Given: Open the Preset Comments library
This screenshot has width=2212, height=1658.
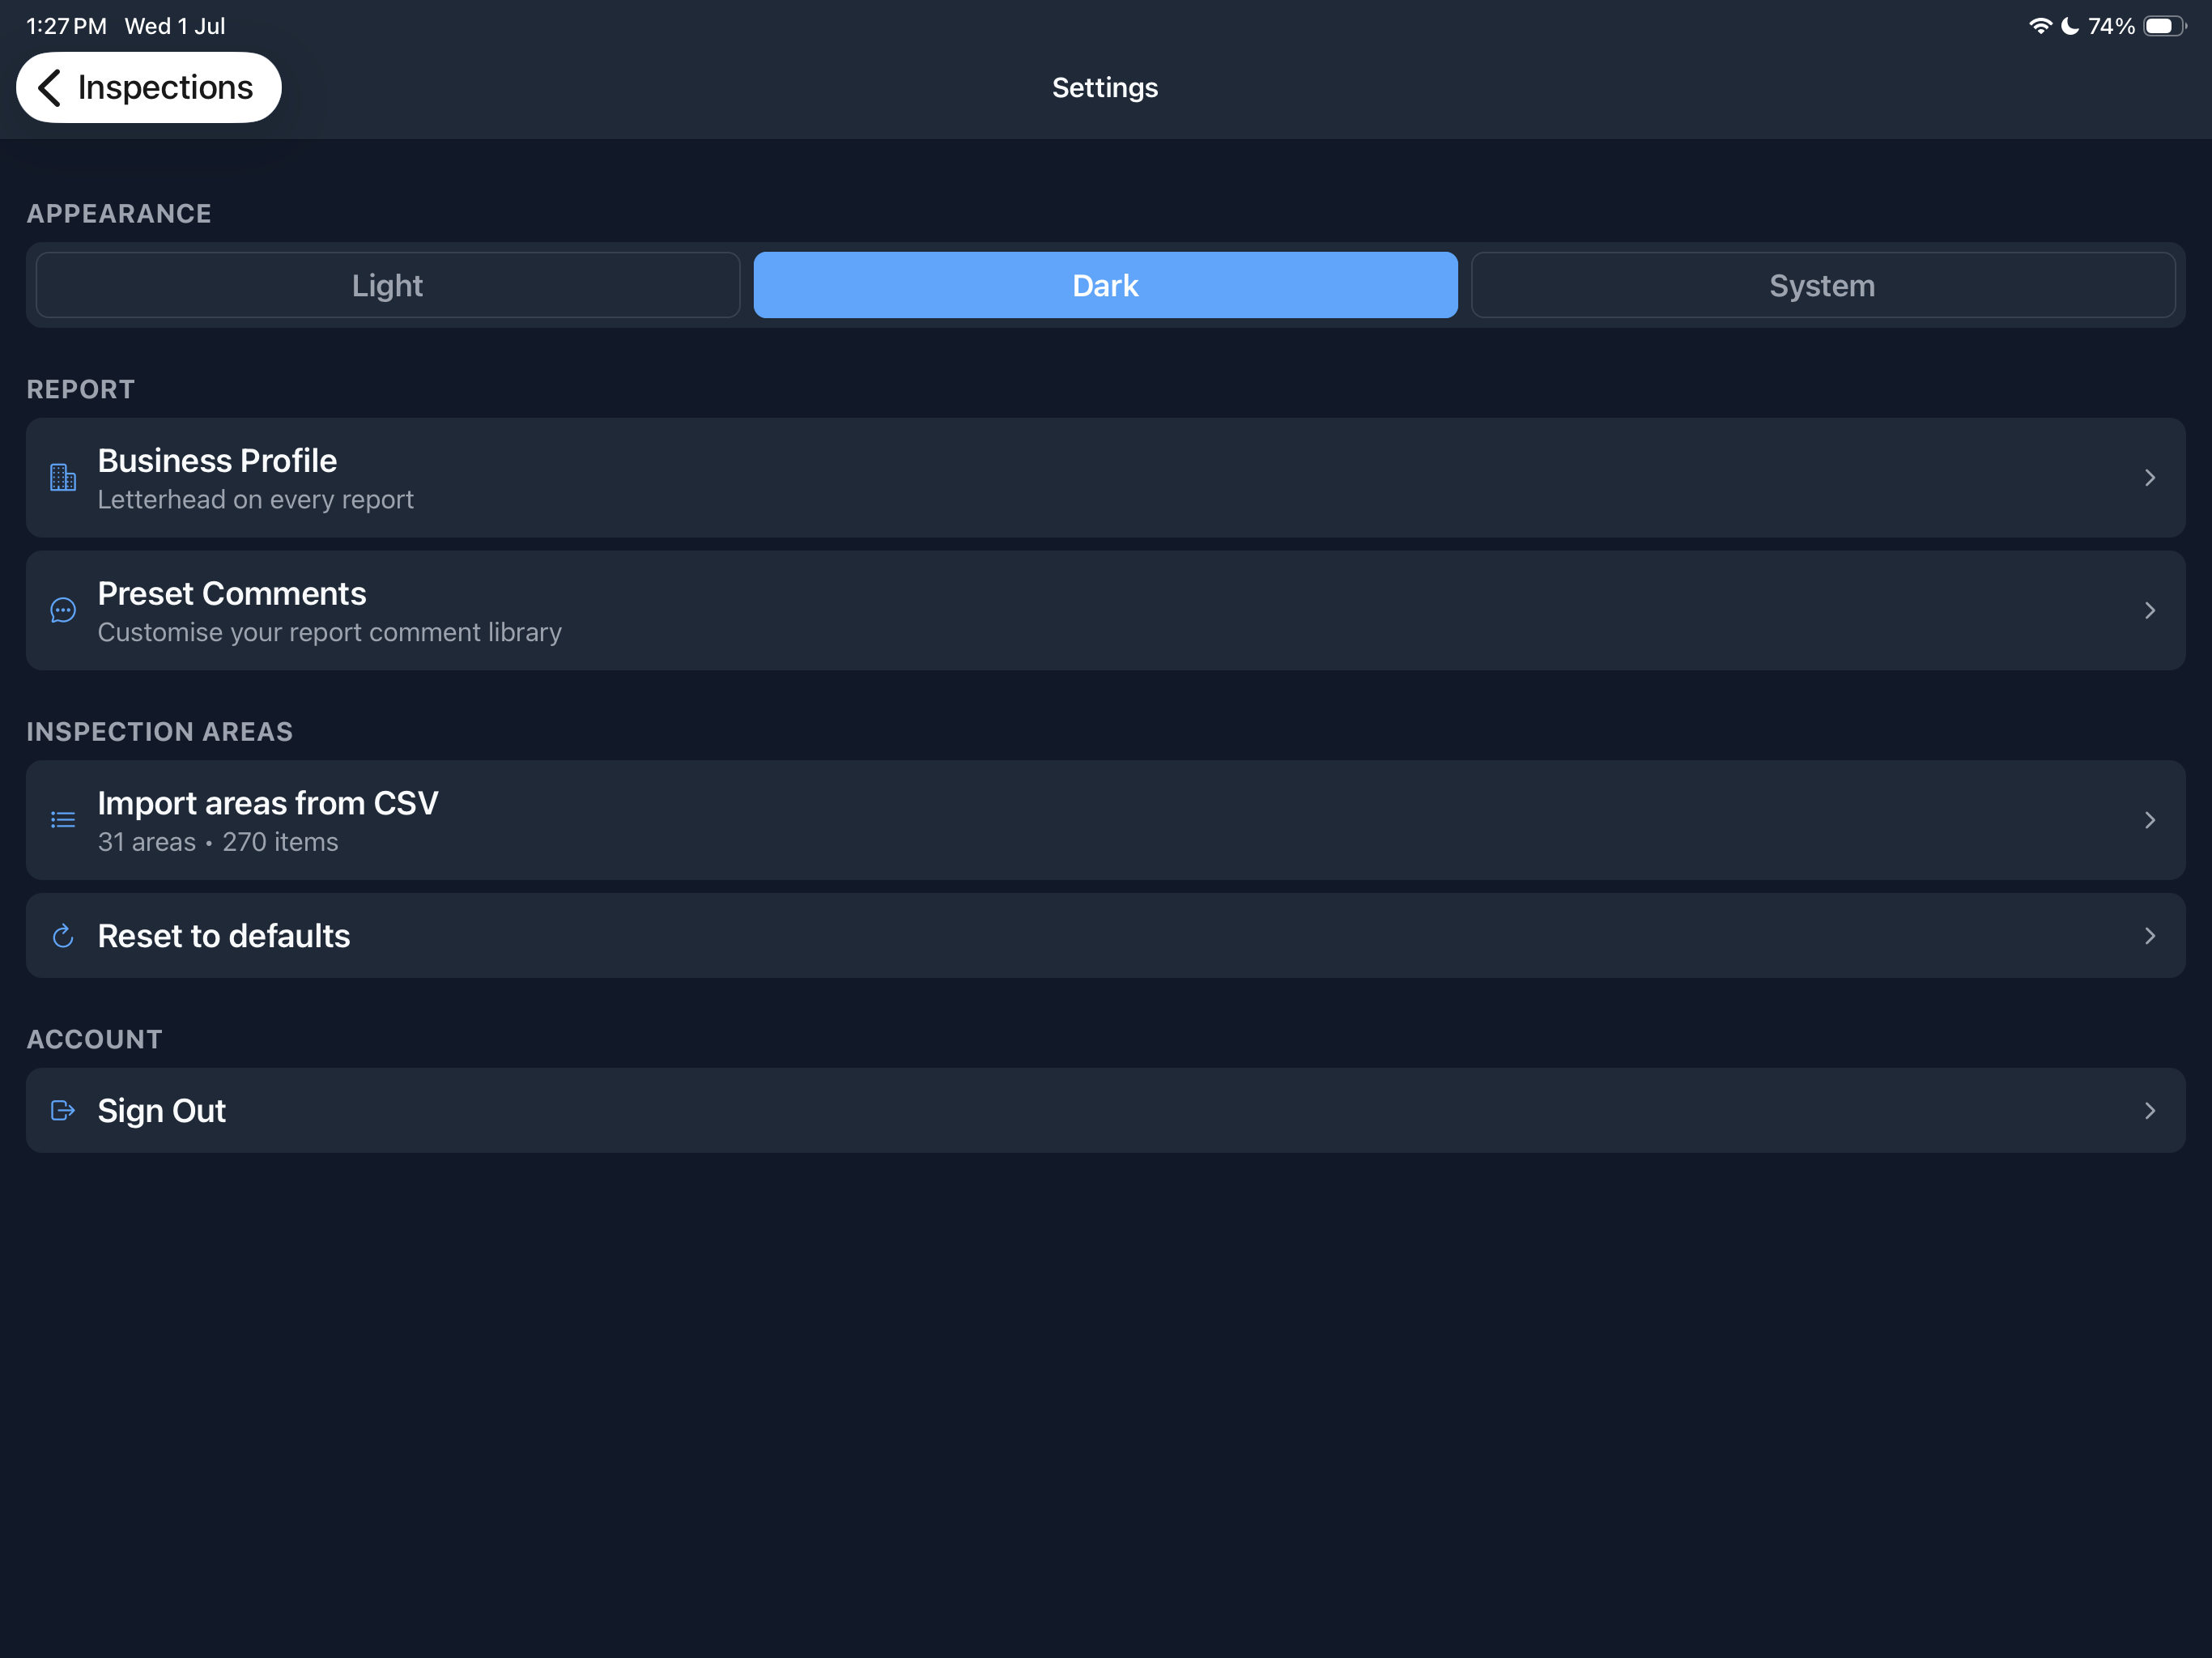Looking at the screenshot, I should coord(1105,610).
